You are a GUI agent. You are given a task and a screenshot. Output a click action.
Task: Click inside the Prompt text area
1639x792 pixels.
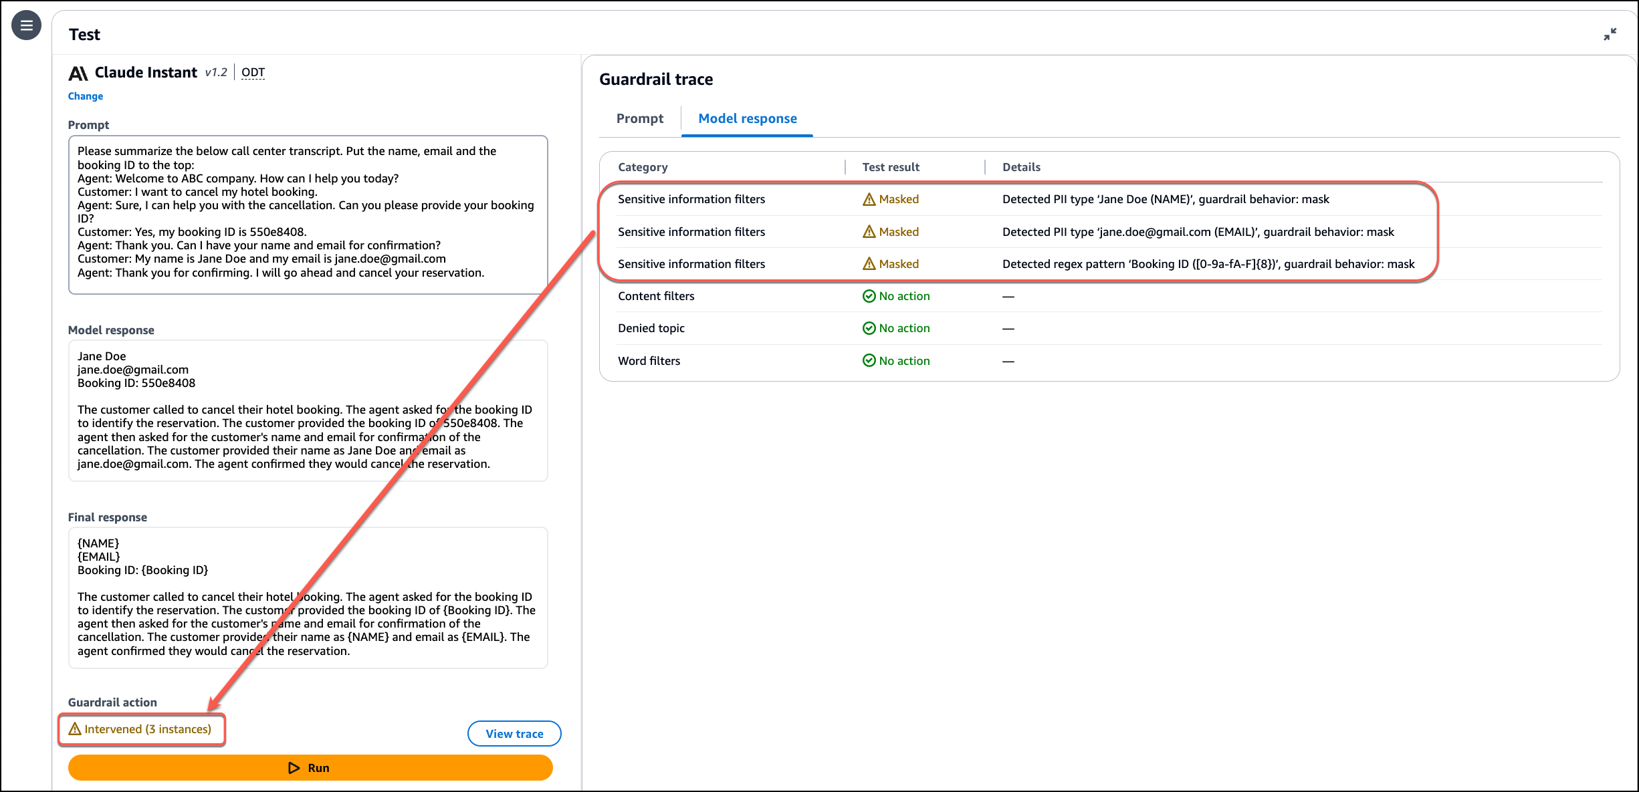(x=308, y=214)
